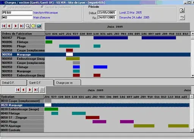Switch to the Détail O.F. tab
Screen dimensions: 194x139
pyautogui.click(x=14, y=83)
